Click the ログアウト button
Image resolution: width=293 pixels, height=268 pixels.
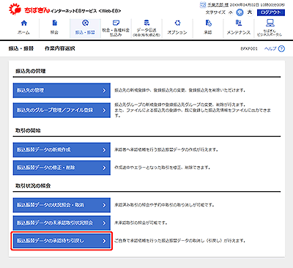271,12
